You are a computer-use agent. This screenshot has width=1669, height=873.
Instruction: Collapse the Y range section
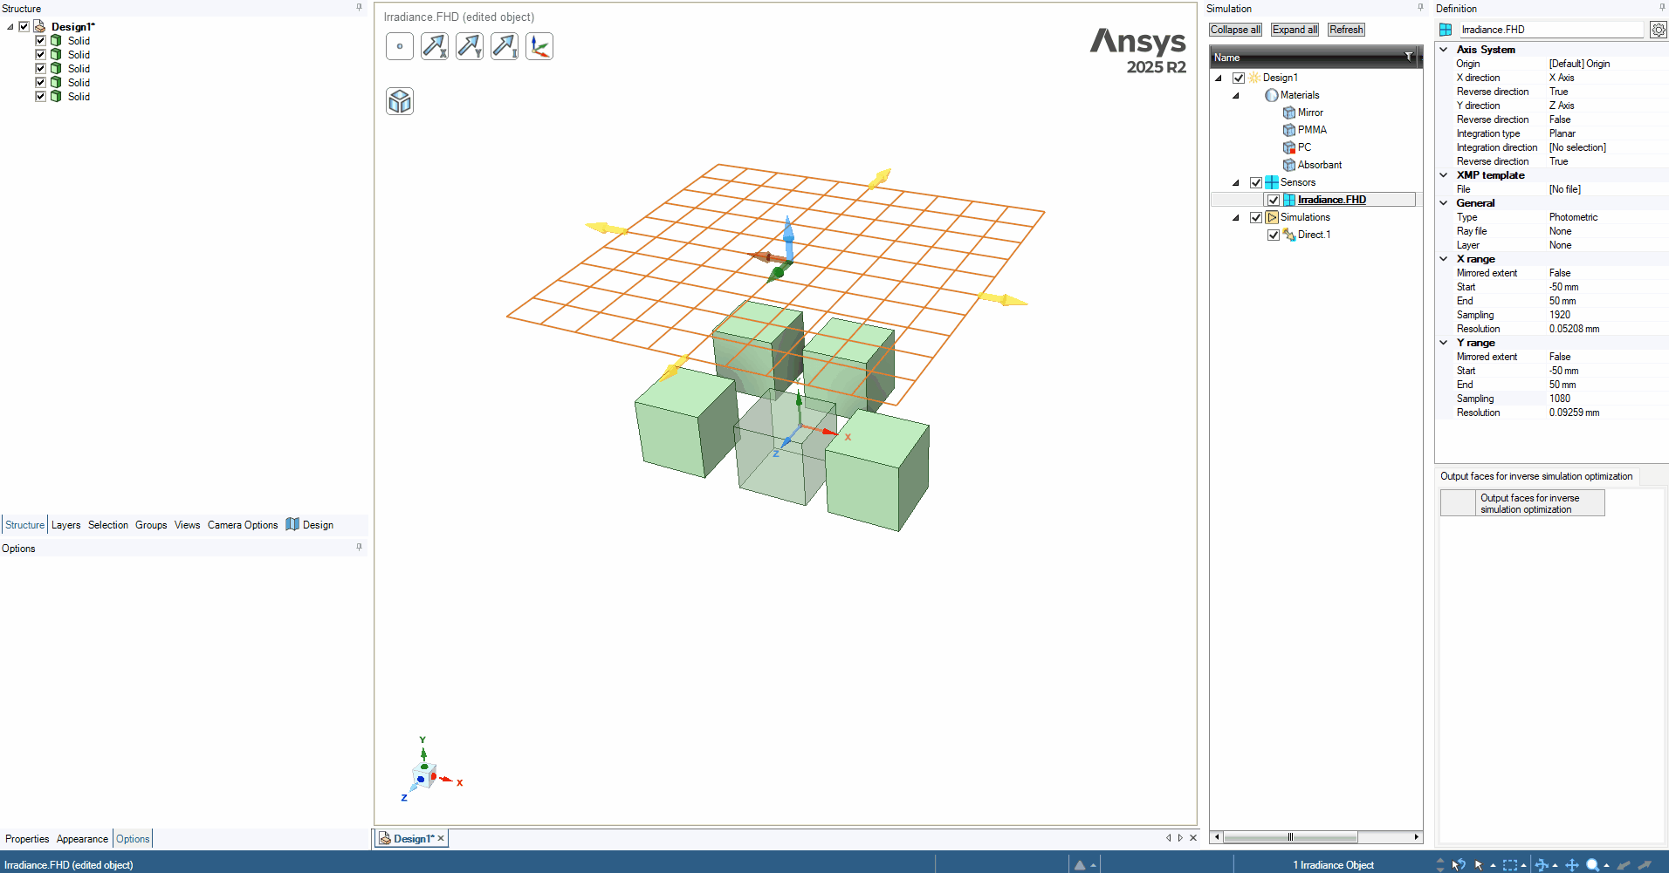click(1444, 343)
